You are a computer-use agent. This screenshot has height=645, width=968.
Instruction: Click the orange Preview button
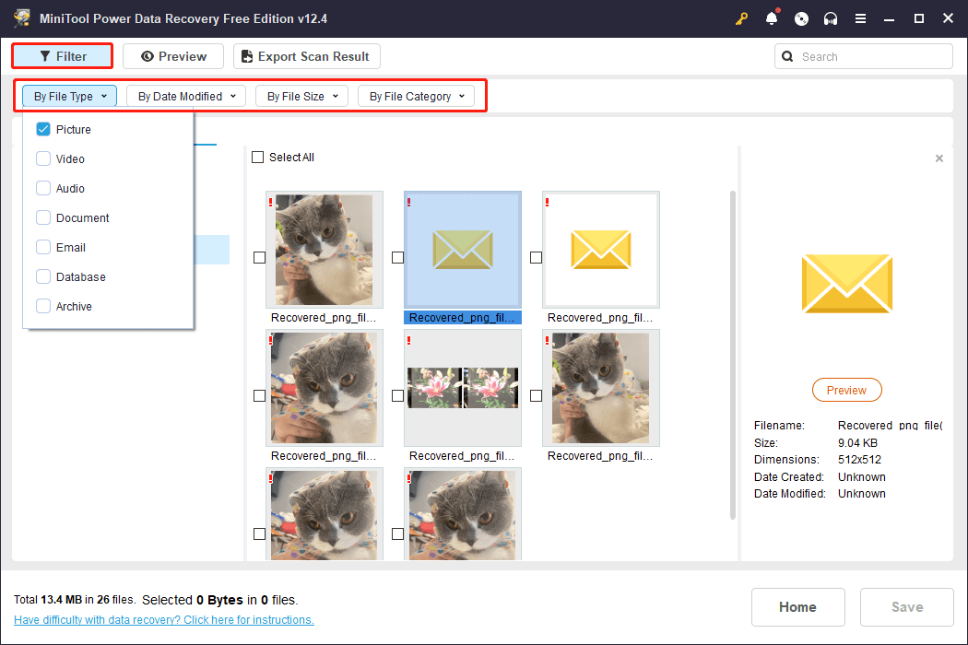pyautogui.click(x=846, y=390)
